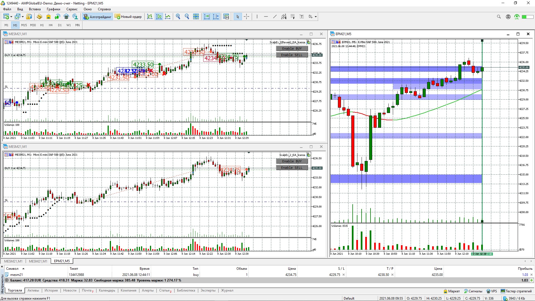Image resolution: width=535 pixels, height=301 pixels.
Task: Click Enable BUY in top chart
Action: [292, 49]
